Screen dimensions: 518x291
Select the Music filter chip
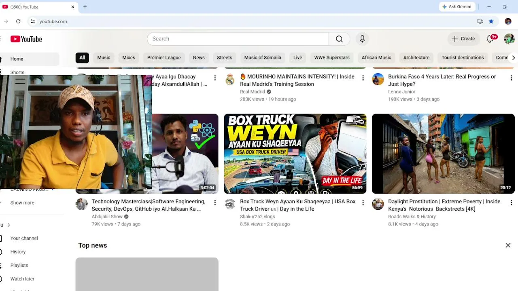[104, 58]
